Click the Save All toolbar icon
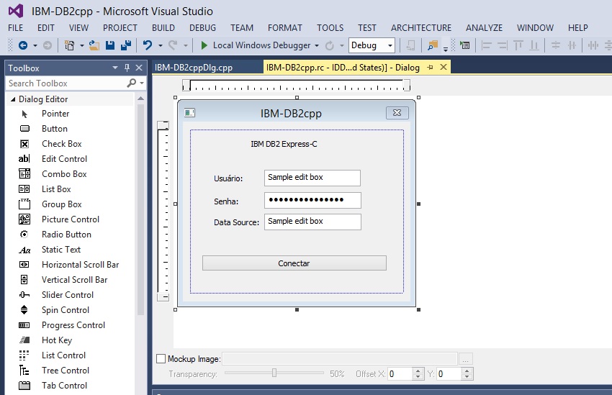The height and width of the screenshot is (395, 612). click(x=125, y=45)
